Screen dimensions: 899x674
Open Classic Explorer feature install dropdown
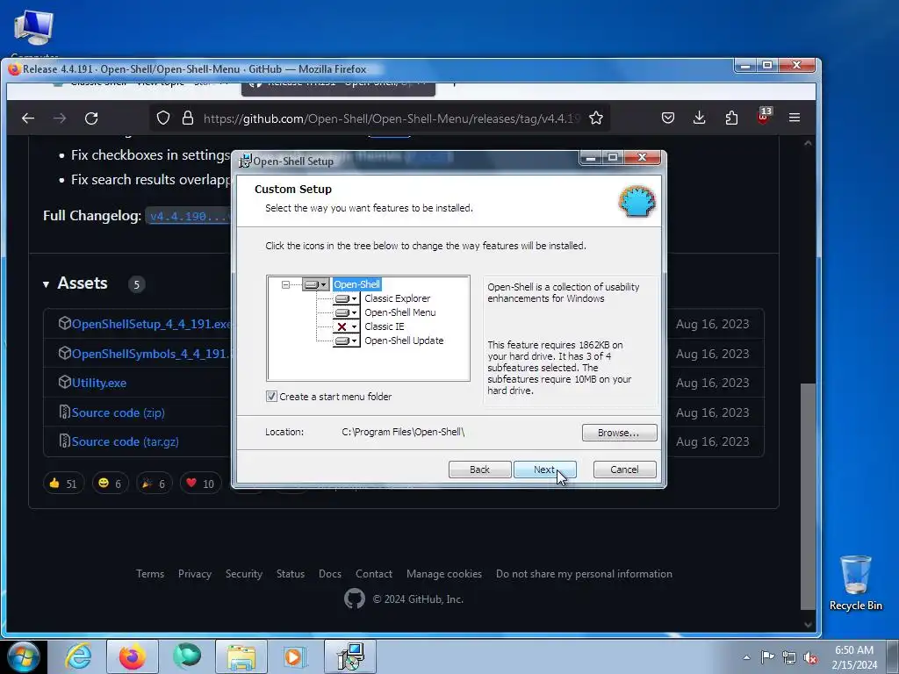346,298
